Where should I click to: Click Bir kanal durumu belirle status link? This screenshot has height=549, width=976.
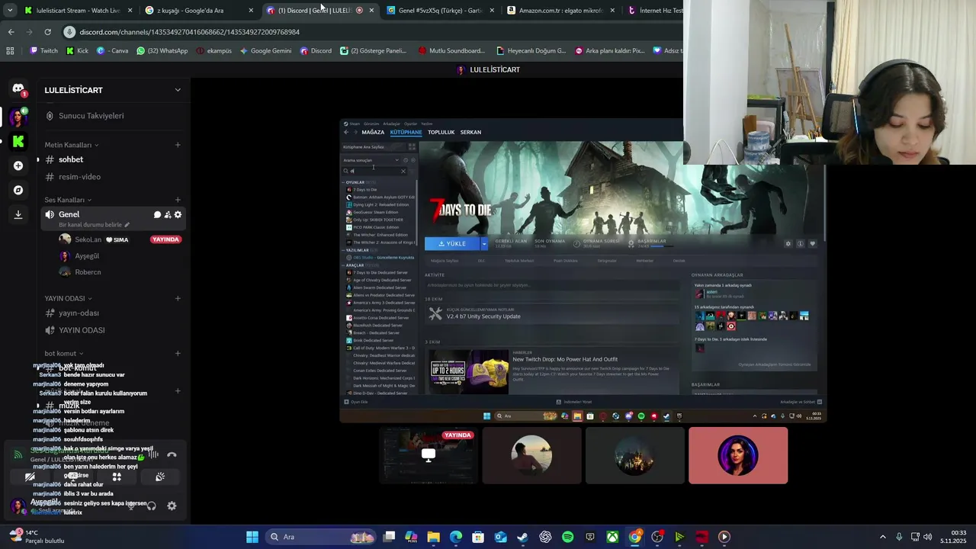pos(94,225)
